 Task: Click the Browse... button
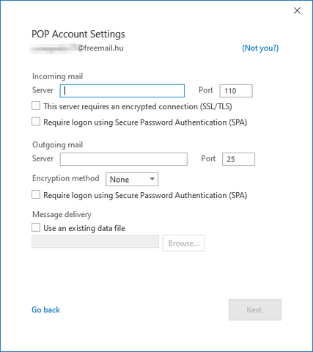184,243
